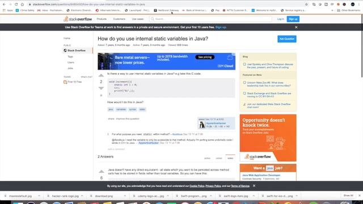The width and height of the screenshot is (363, 204).
Task: Reload the page with the refresh icon
Action: (16, 5)
